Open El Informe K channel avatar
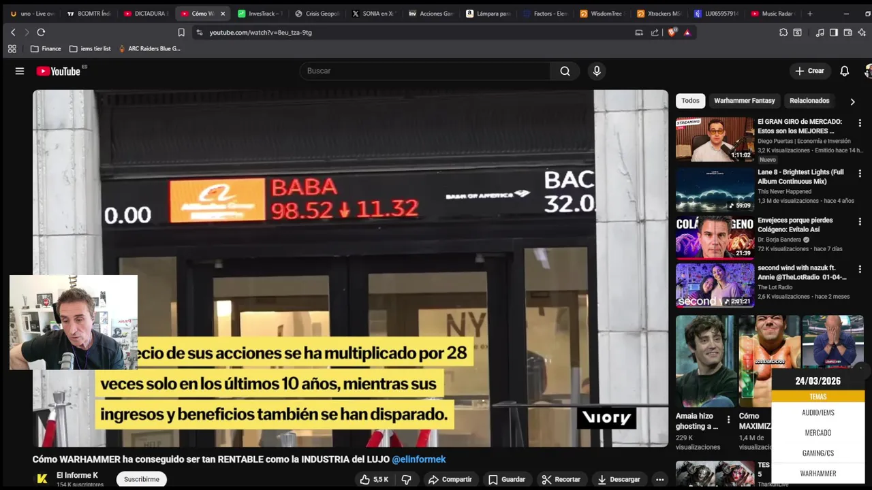The height and width of the screenshot is (490, 872). click(x=42, y=479)
